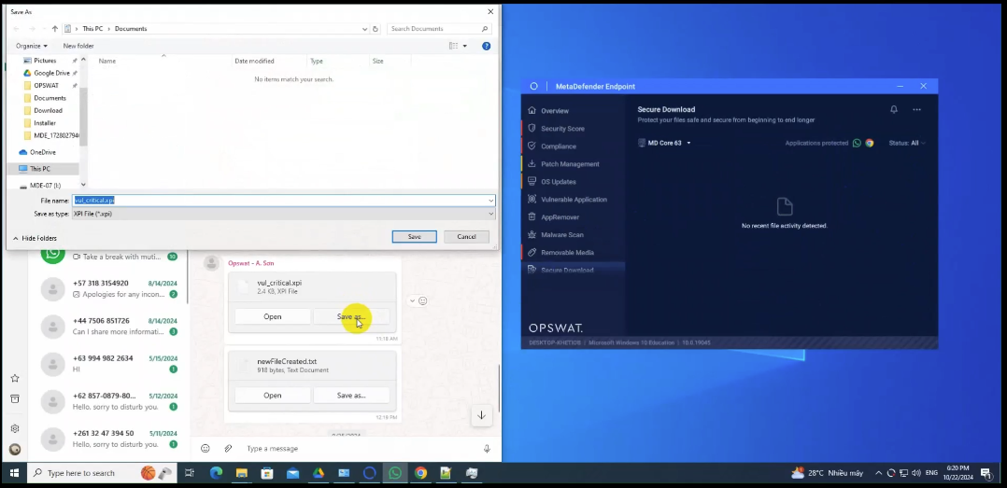This screenshot has height=488, width=1007.
Task: Click the Removable Media icon
Action: click(x=532, y=252)
